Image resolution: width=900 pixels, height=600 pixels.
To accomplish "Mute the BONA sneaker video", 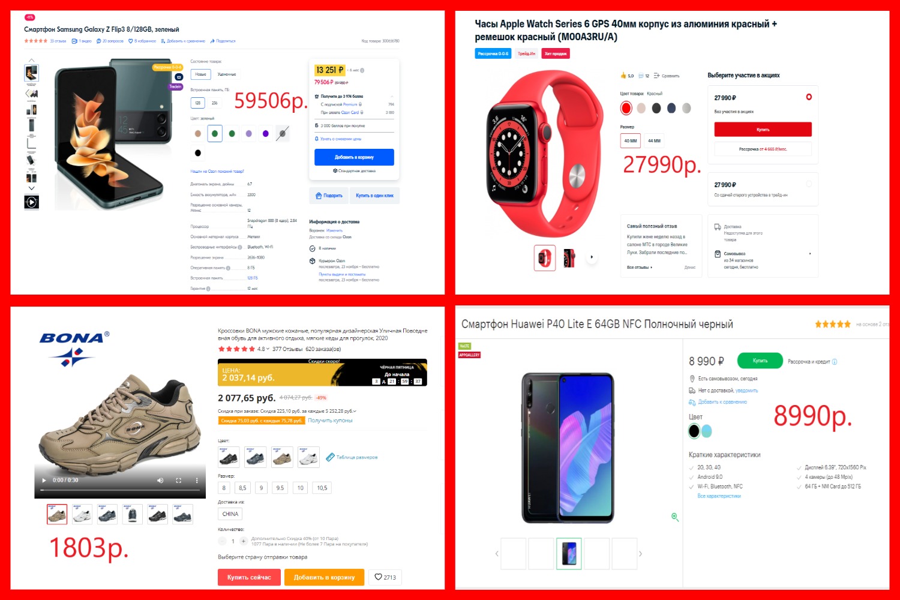I will coord(160,481).
